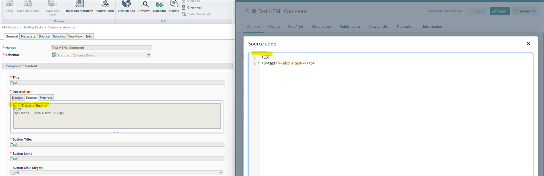
Task: Click the Button Title field
Action: pyautogui.click(x=118, y=144)
